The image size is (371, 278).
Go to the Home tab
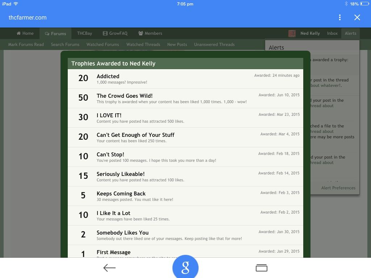pyautogui.click(x=25, y=33)
